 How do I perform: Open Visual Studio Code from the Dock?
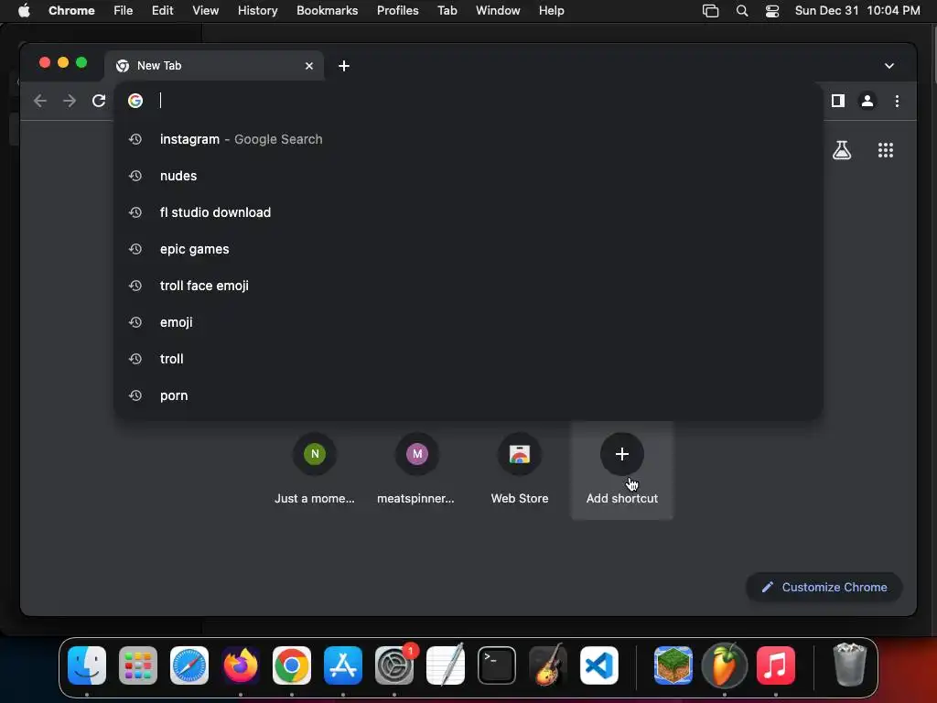(x=598, y=665)
